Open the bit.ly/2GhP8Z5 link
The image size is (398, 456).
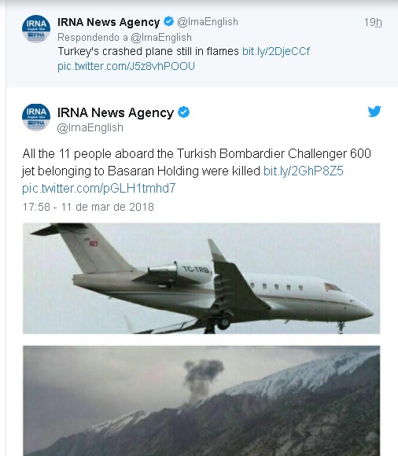303,171
